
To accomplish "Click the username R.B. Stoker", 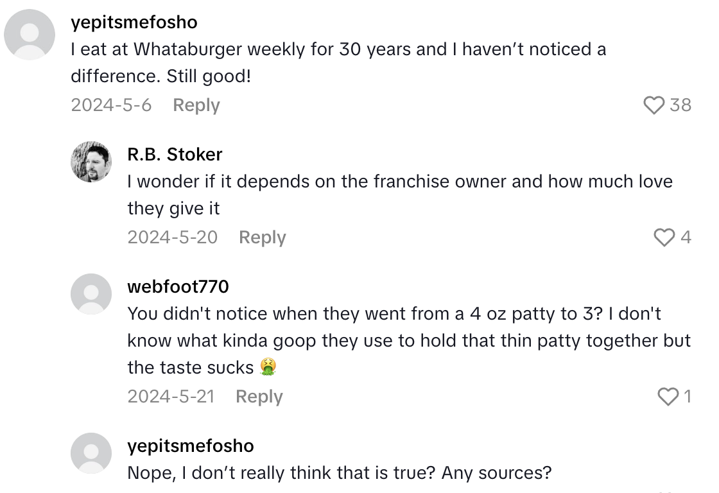I will click(x=175, y=154).
